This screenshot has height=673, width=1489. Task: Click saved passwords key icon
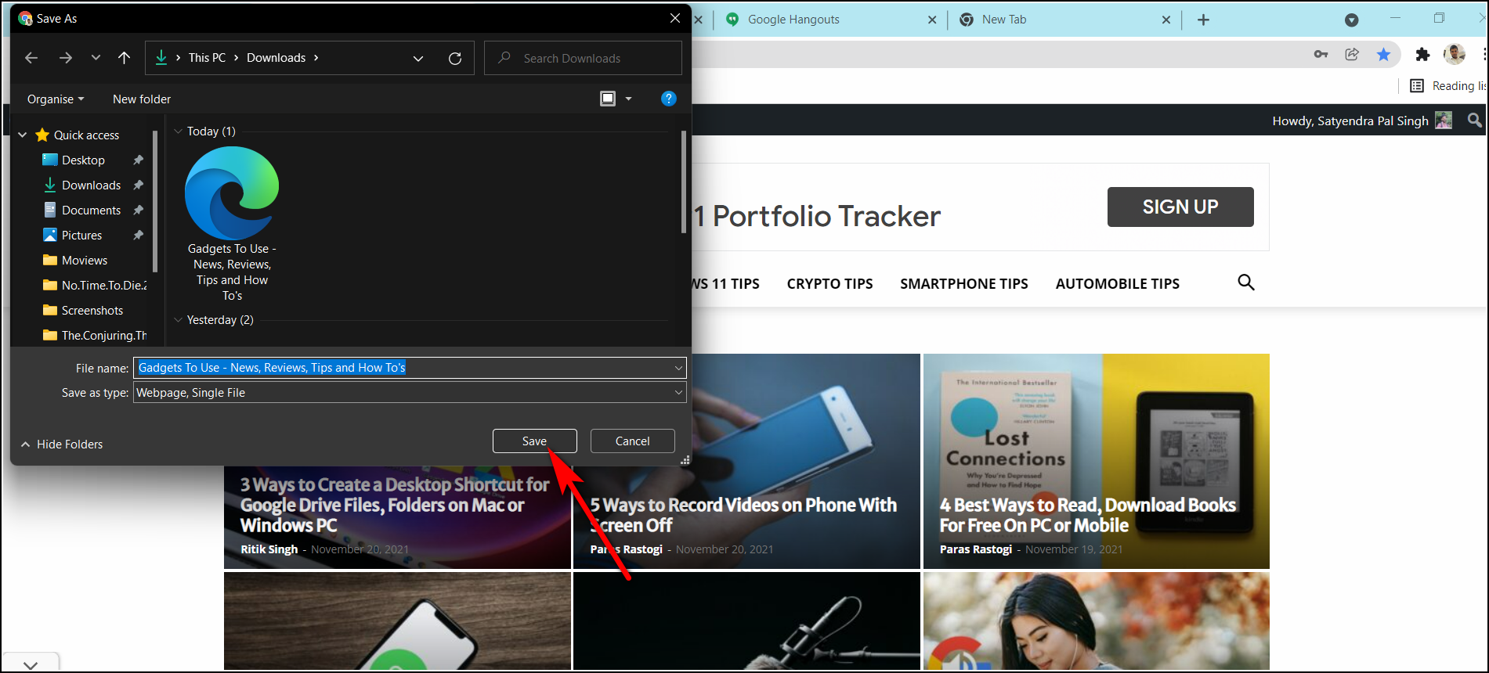coord(1321,54)
